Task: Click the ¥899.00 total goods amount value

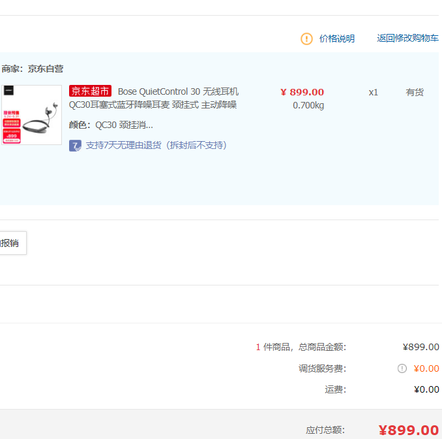Action: [421, 347]
